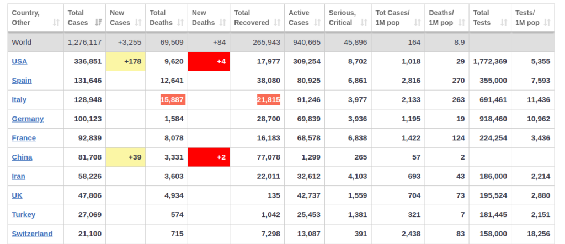Click World total cases 1,276,117

pyautogui.click(x=84, y=42)
